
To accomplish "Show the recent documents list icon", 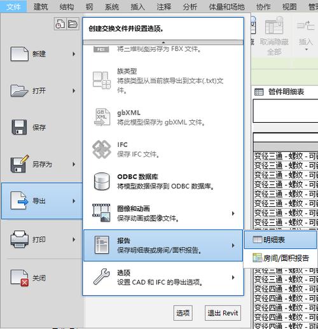I will [60, 24].
